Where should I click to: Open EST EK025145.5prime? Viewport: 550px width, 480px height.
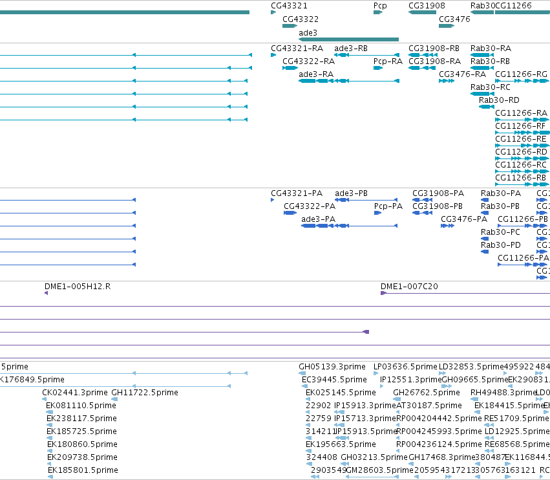click(x=341, y=393)
